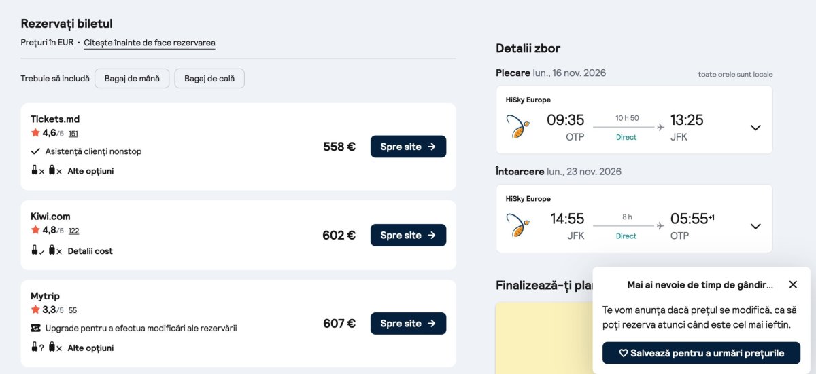The image size is (816, 374).
Task: Toggle the Bagaj de cală filter
Action: click(x=209, y=79)
